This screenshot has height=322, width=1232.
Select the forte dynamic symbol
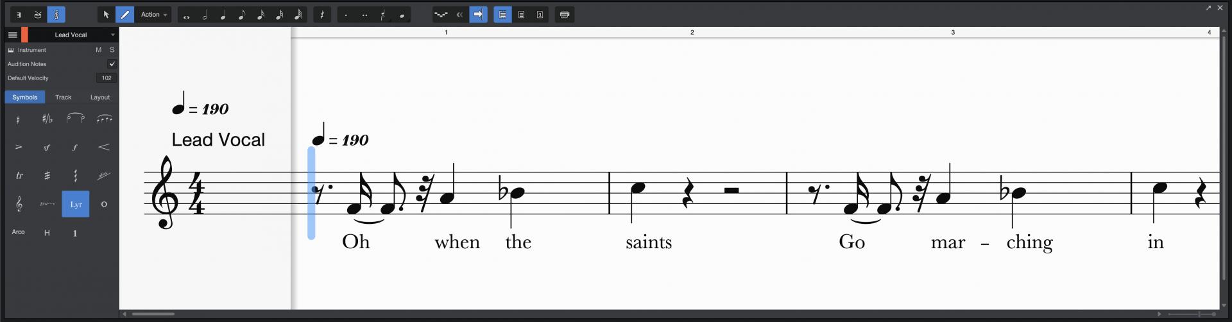[76, 148]
